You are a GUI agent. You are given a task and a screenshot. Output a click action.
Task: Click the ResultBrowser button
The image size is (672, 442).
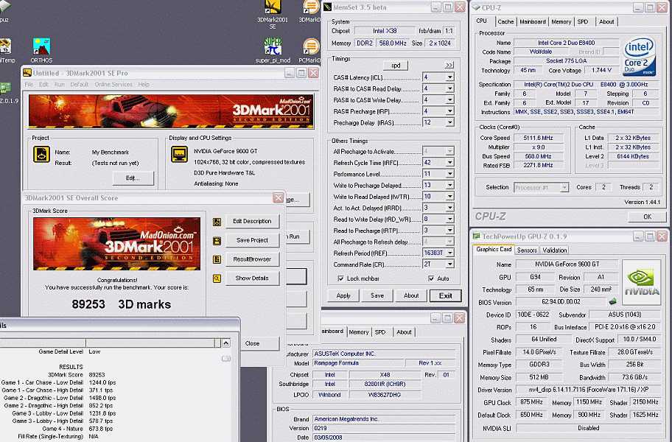pyautogui.click(x=252, y=259)
